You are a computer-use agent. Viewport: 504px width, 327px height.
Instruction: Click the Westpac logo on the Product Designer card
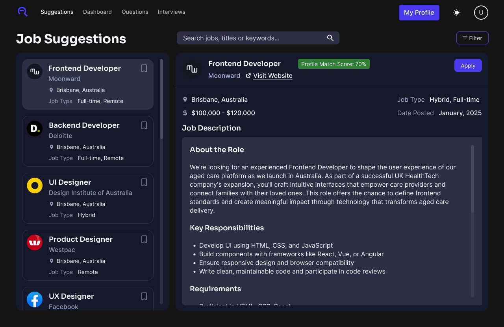click(35, 242)
